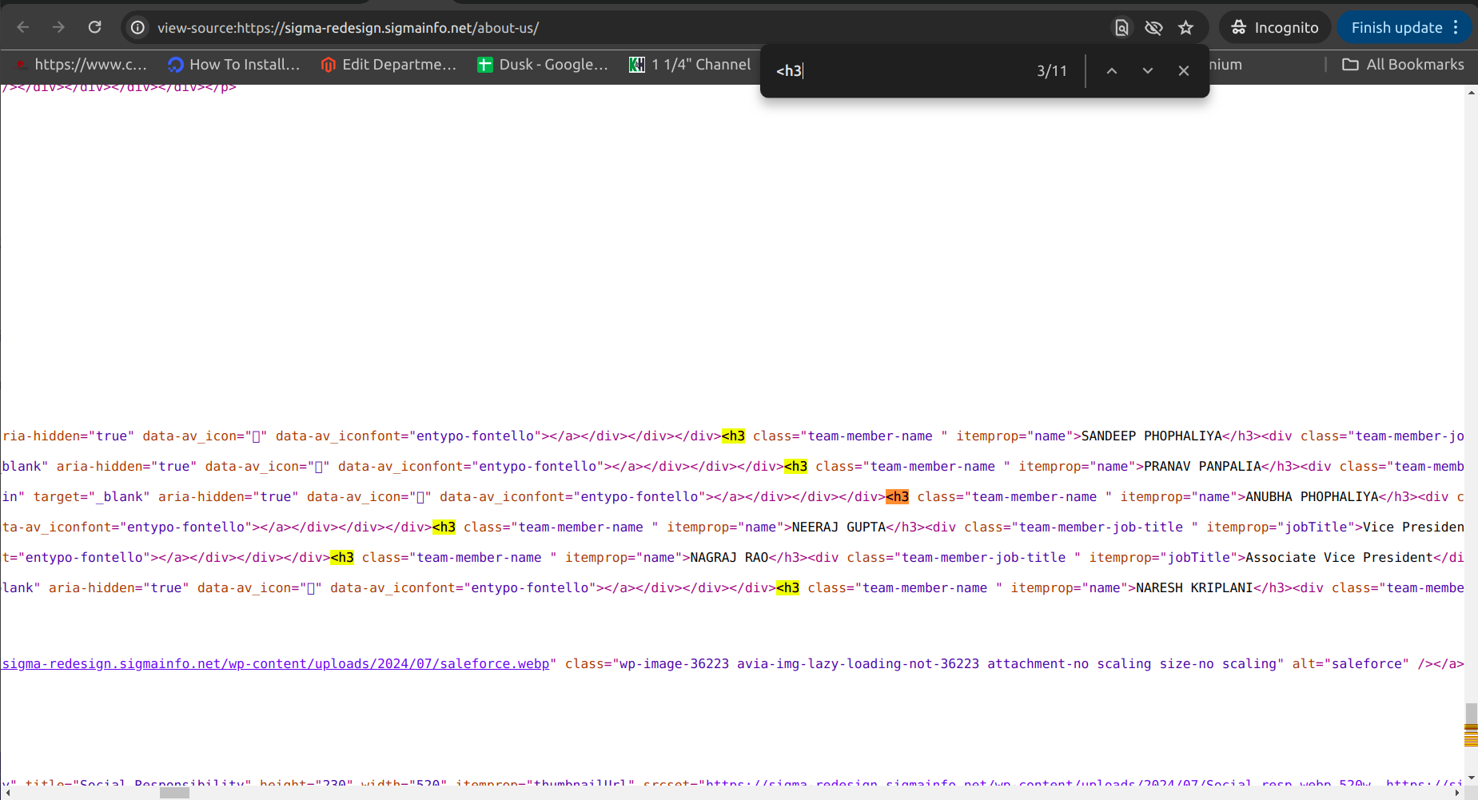This screenshot has width=1478, height=800.
Task: Jump to previous find result
Action: (1111, 71)
